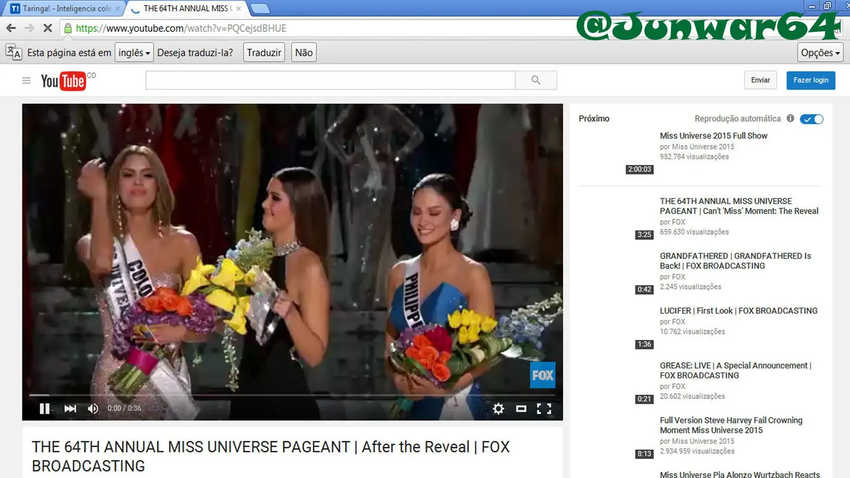Open video settings gear
The image size is (850, 478).
498,408
